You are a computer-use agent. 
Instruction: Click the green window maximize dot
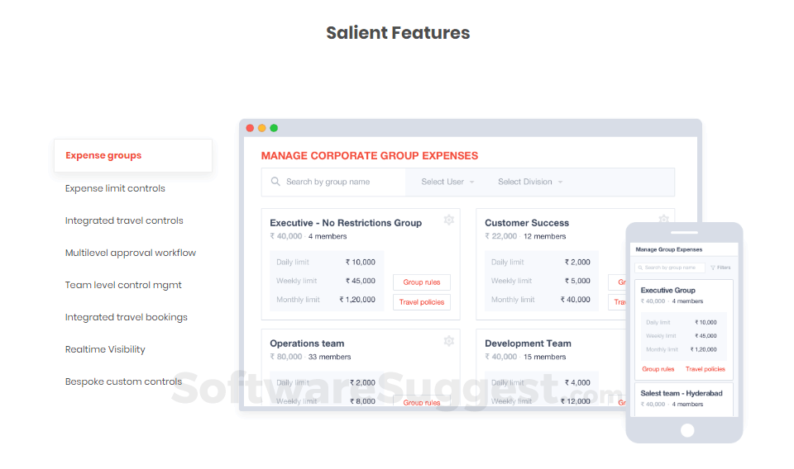point(274,128)
